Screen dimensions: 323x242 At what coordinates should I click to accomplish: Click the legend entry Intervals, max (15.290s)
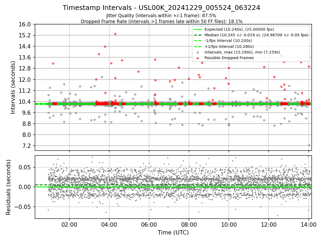coord(242,52)
